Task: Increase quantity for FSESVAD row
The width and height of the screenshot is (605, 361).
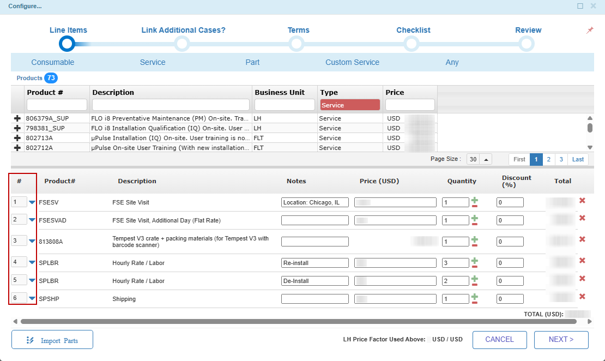Action: point(475,218)
